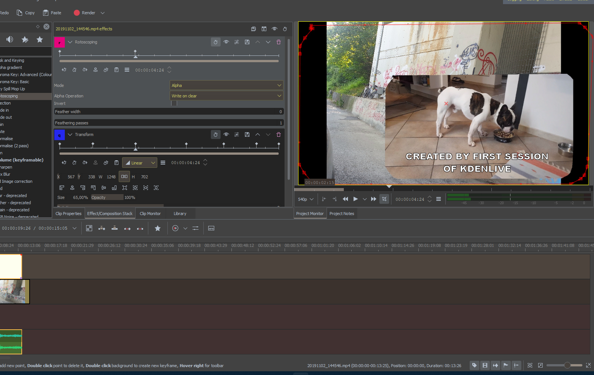Toggle the width-height aspect ratio lock
Image resolution: width=594 pixels, height=375 pixels.
click(x=124, y=176)
